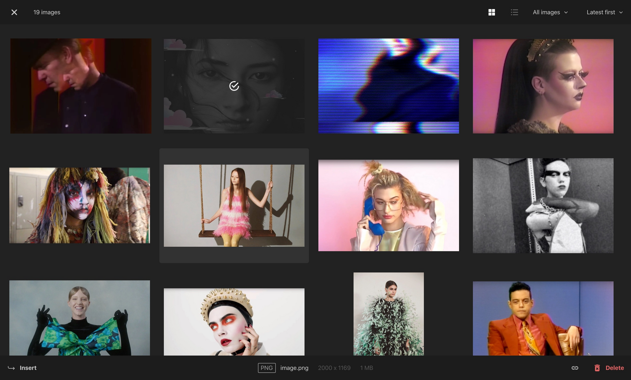Click the 19 images count label
The image size is (631, 380).
point(47,12)
